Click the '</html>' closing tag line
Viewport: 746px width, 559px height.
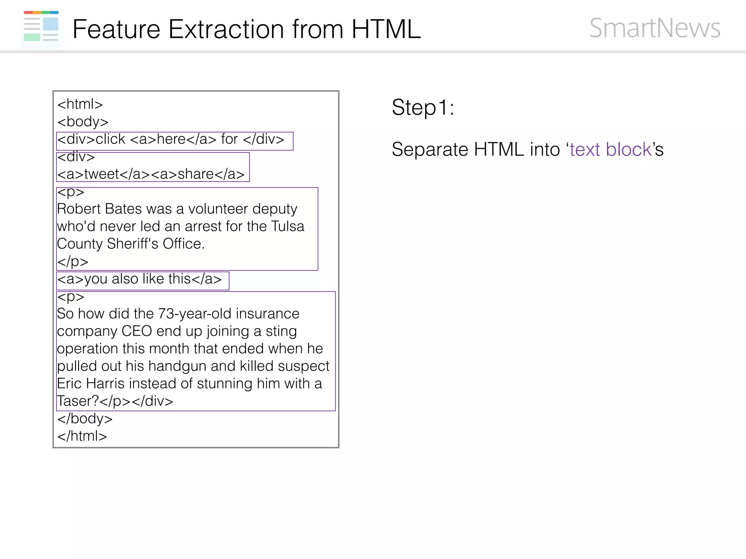(82, 436)
